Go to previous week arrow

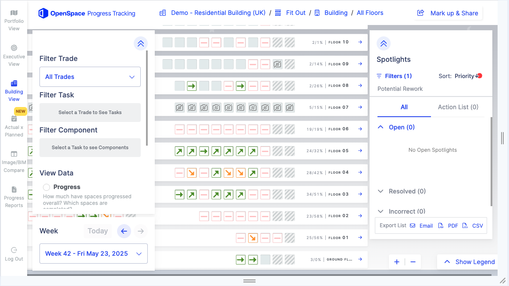(124, 231)
